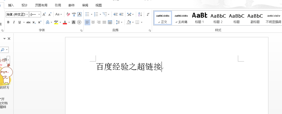Viewport: 282px width, 114px height.
Task: Insert bulleted list
Action: pyautogui.click(x=87, y=14)
